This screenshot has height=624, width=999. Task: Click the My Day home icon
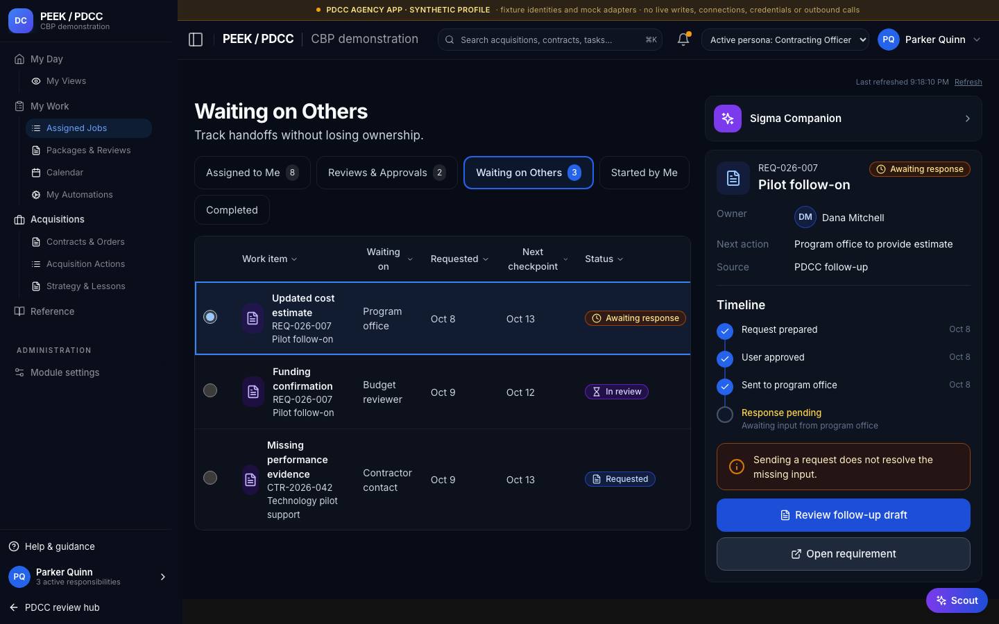(19, 59)
